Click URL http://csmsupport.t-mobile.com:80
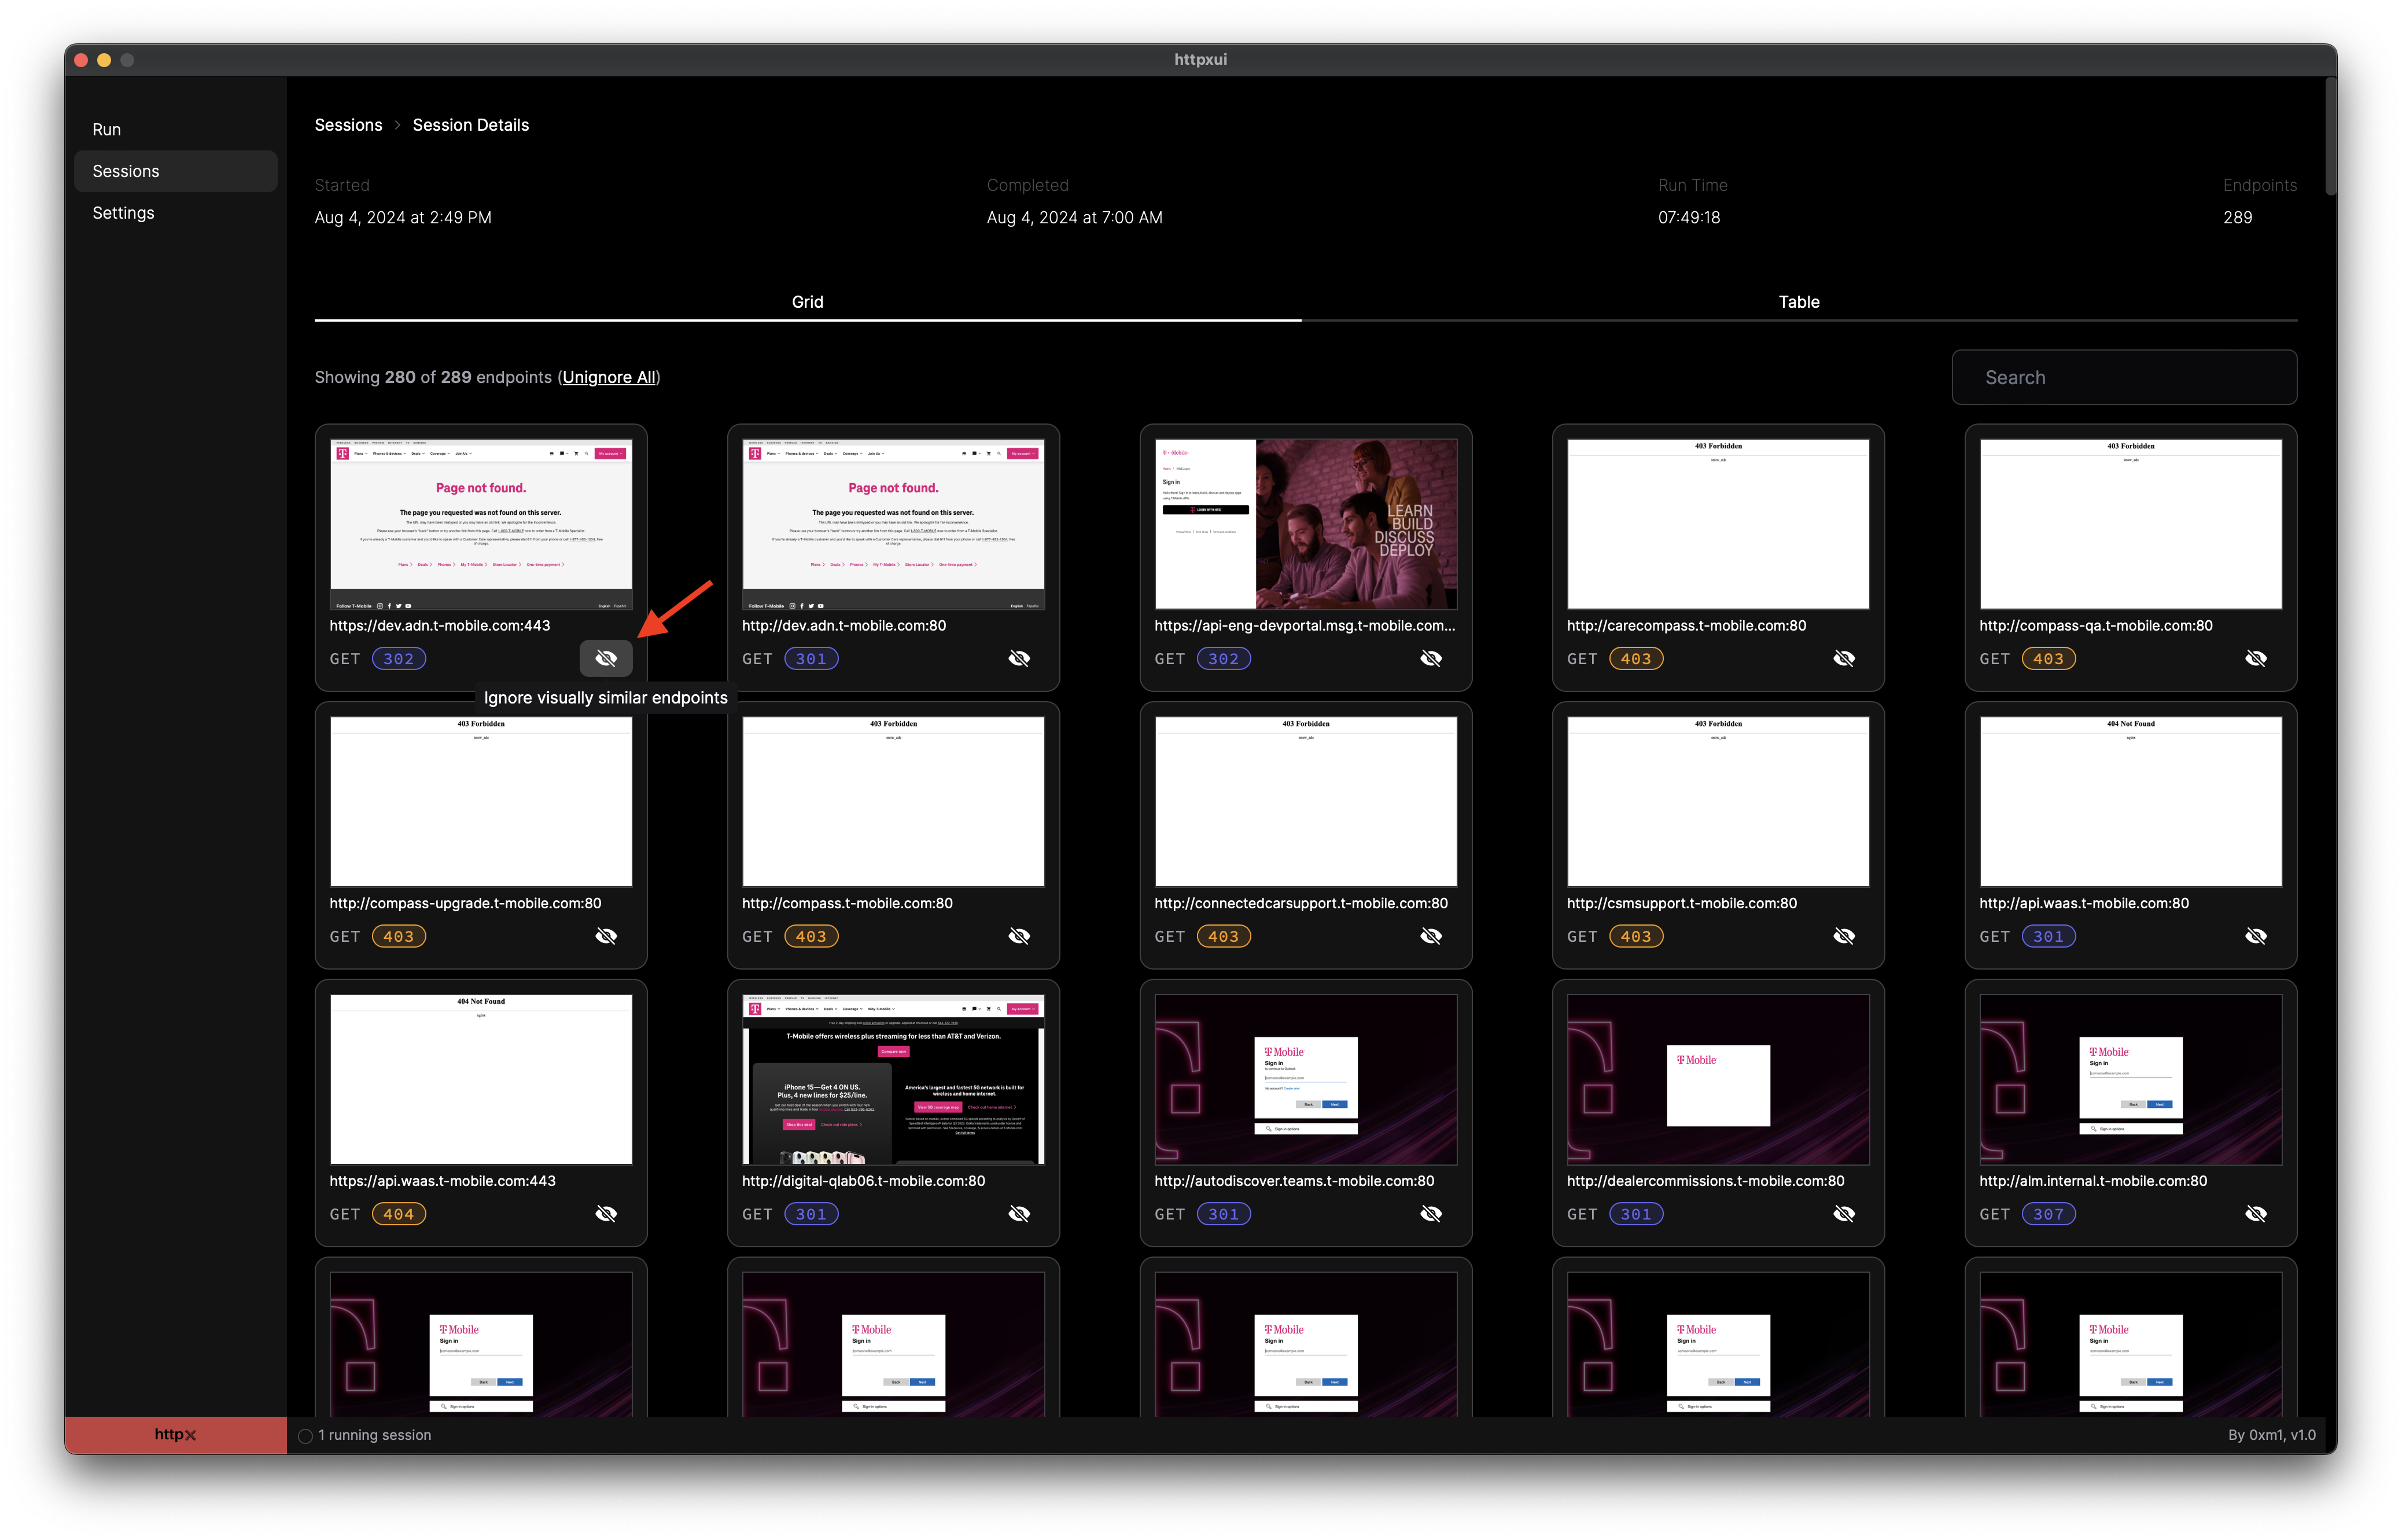The height and width of the screenshot is (1540, 2402). pyautogui.click(x=1682, y=903)
